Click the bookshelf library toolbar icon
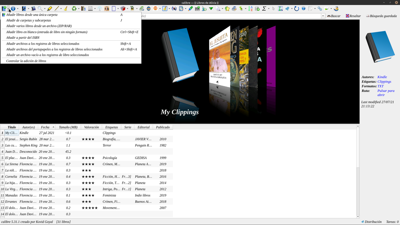400x225 pixels. 83,8
